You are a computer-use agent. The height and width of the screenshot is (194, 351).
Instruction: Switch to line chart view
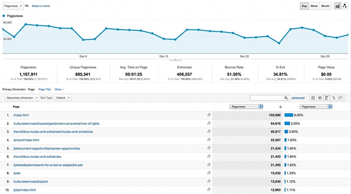pos(338,6)
